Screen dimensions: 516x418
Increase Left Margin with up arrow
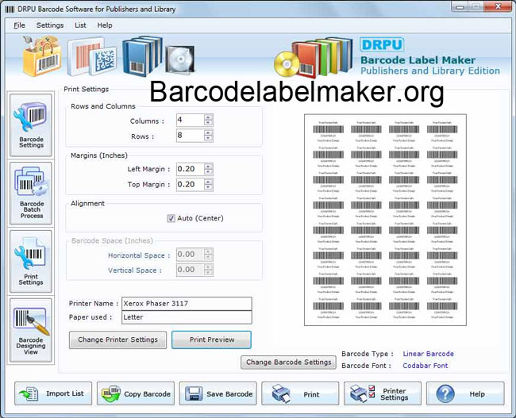pyautogui.click(x=208, y=166)
